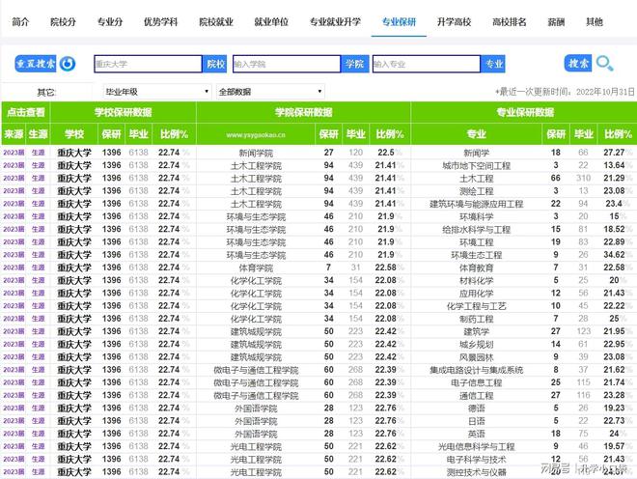Click the 给排水科学与工程 cell
Image resolution: width=637 pixels, height=479 pixels.
(x=476, y=230)
